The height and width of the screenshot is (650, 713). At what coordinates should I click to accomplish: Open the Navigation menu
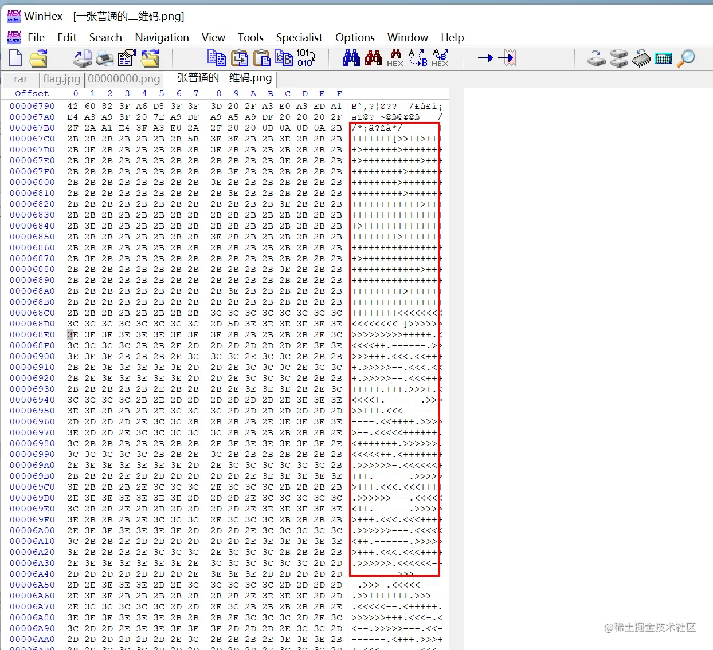coord(162,38)
